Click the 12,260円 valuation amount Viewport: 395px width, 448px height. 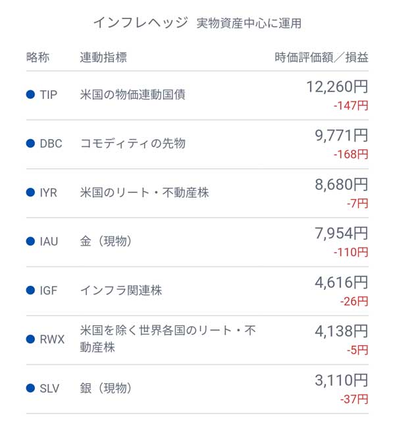pyautogui.click(x=336, y=86)
